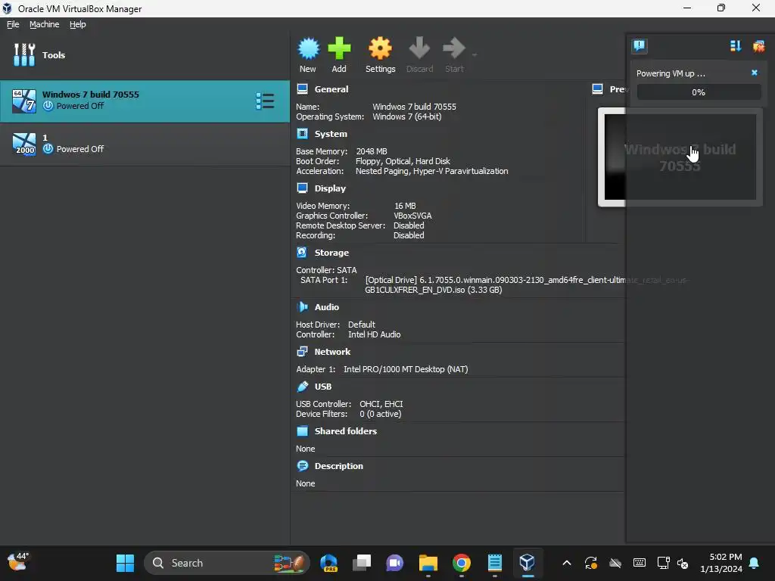Select the VM named 1
The height and width of the screenshot is (581, 775).
[145, 144]
